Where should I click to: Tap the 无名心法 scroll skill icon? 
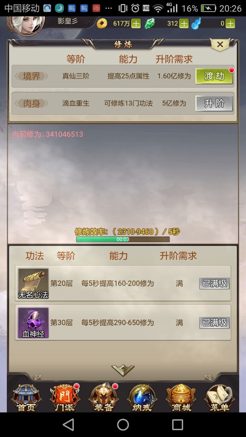point(33,283)
